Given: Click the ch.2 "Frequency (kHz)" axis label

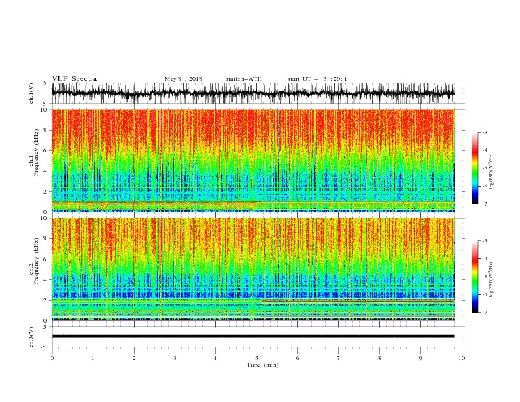Looking at the screenshot, I should 37,261.
